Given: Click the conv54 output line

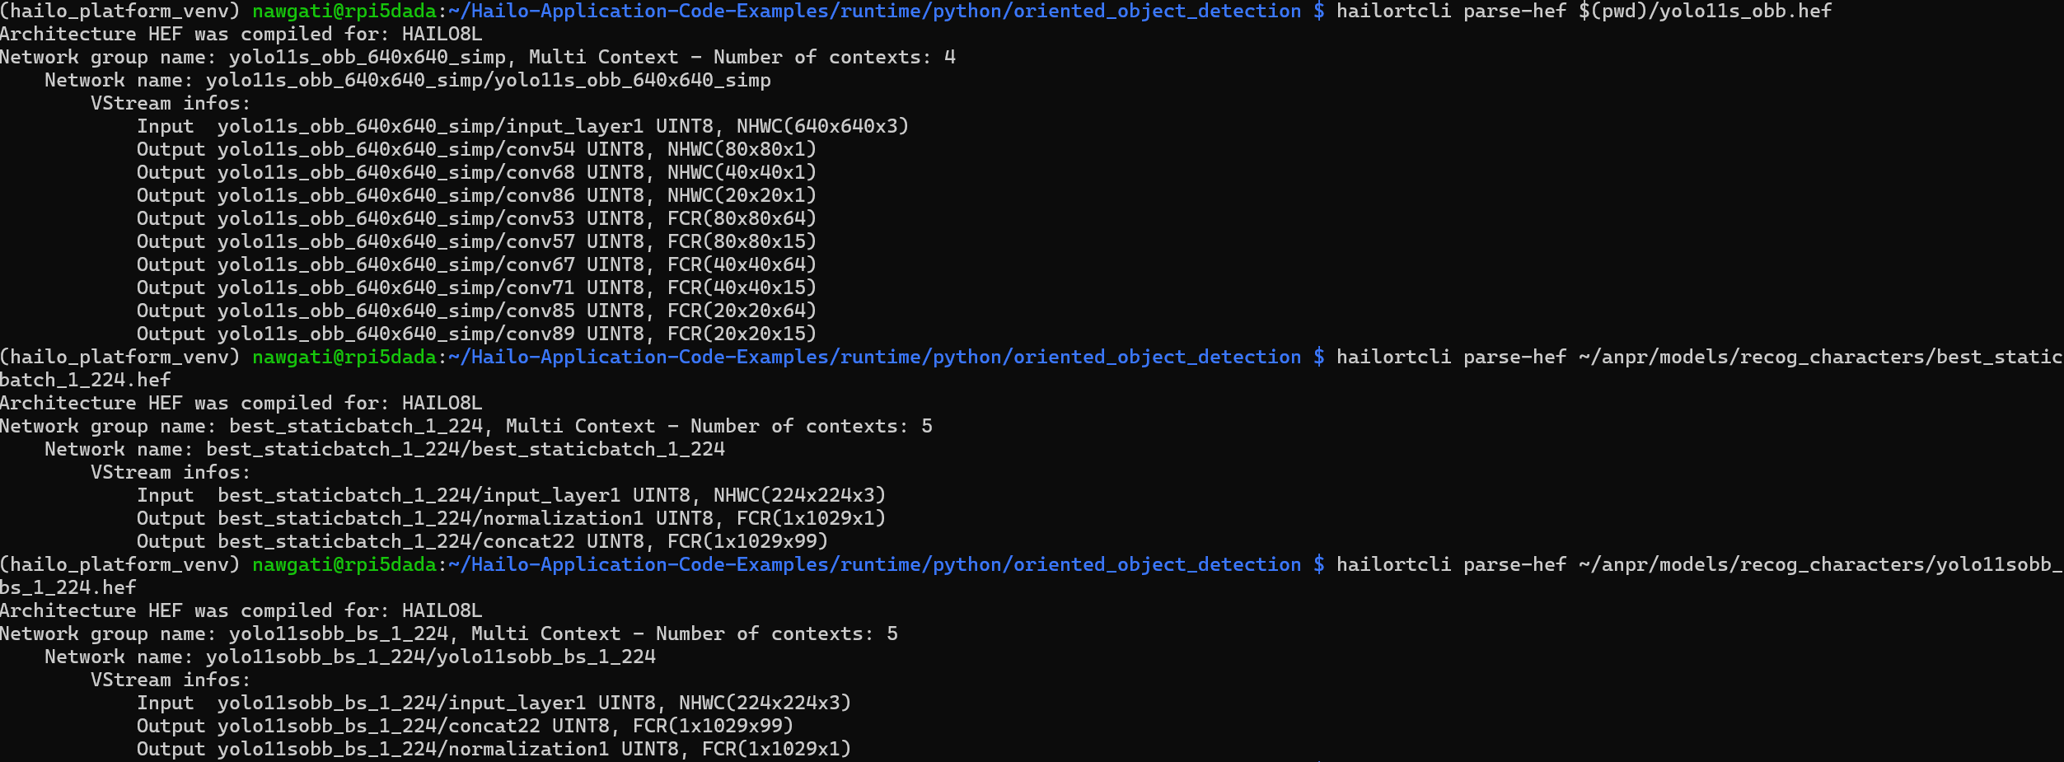Looking at the screenshot, I should coord(476,150).
